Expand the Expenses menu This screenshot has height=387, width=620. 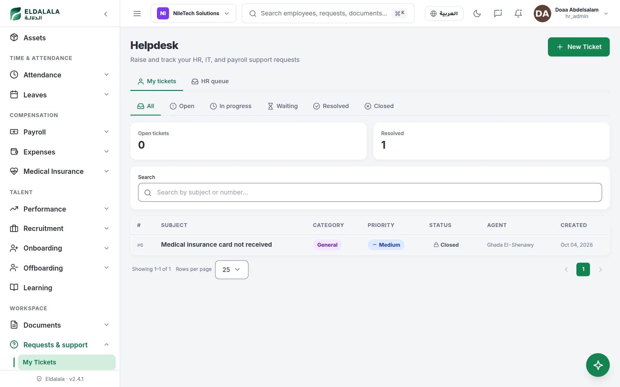tap(60, 152)
